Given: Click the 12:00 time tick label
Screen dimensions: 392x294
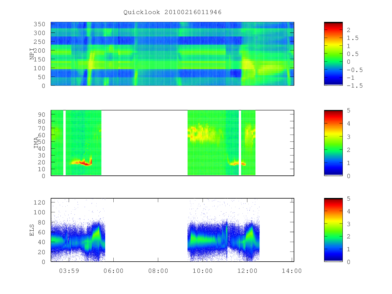Looking at the screenshot, I should [247, 271].
